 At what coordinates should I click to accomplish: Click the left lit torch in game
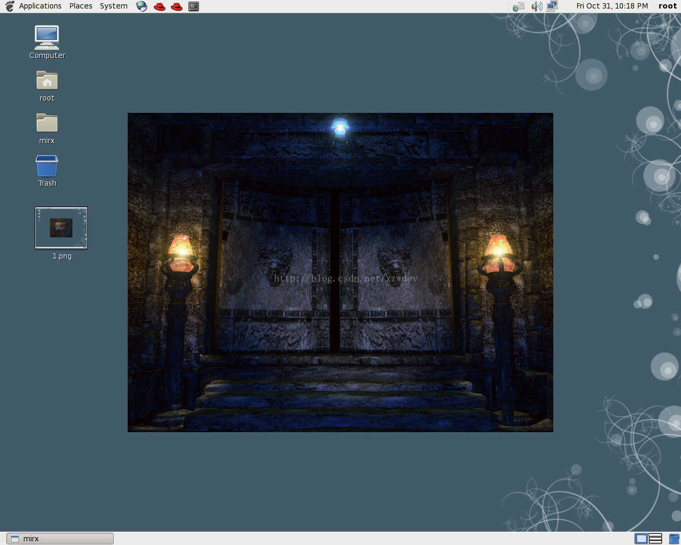[181, 254]
